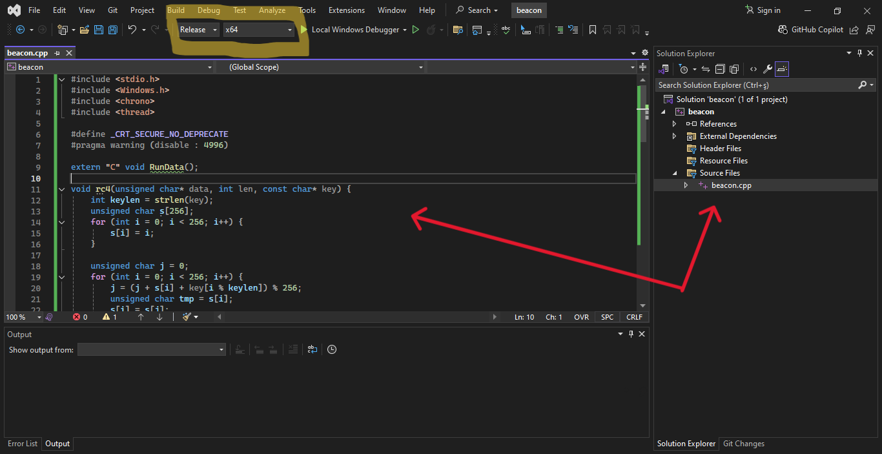Expand the beacon.cpp tree node

(x=686, y=185)
